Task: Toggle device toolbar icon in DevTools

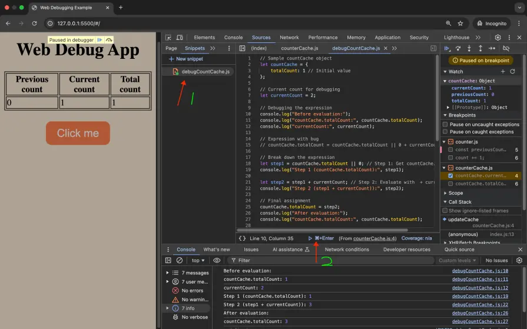Action: [180, 37]
